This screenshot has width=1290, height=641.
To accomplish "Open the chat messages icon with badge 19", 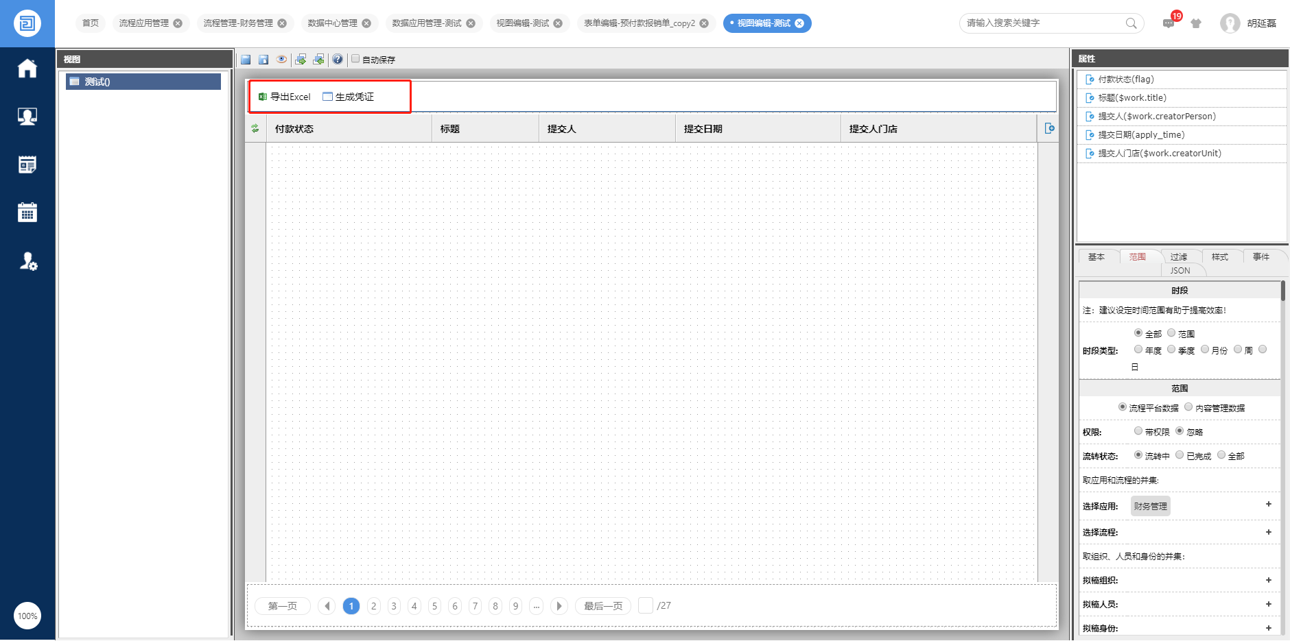I will pos(1169,23).
